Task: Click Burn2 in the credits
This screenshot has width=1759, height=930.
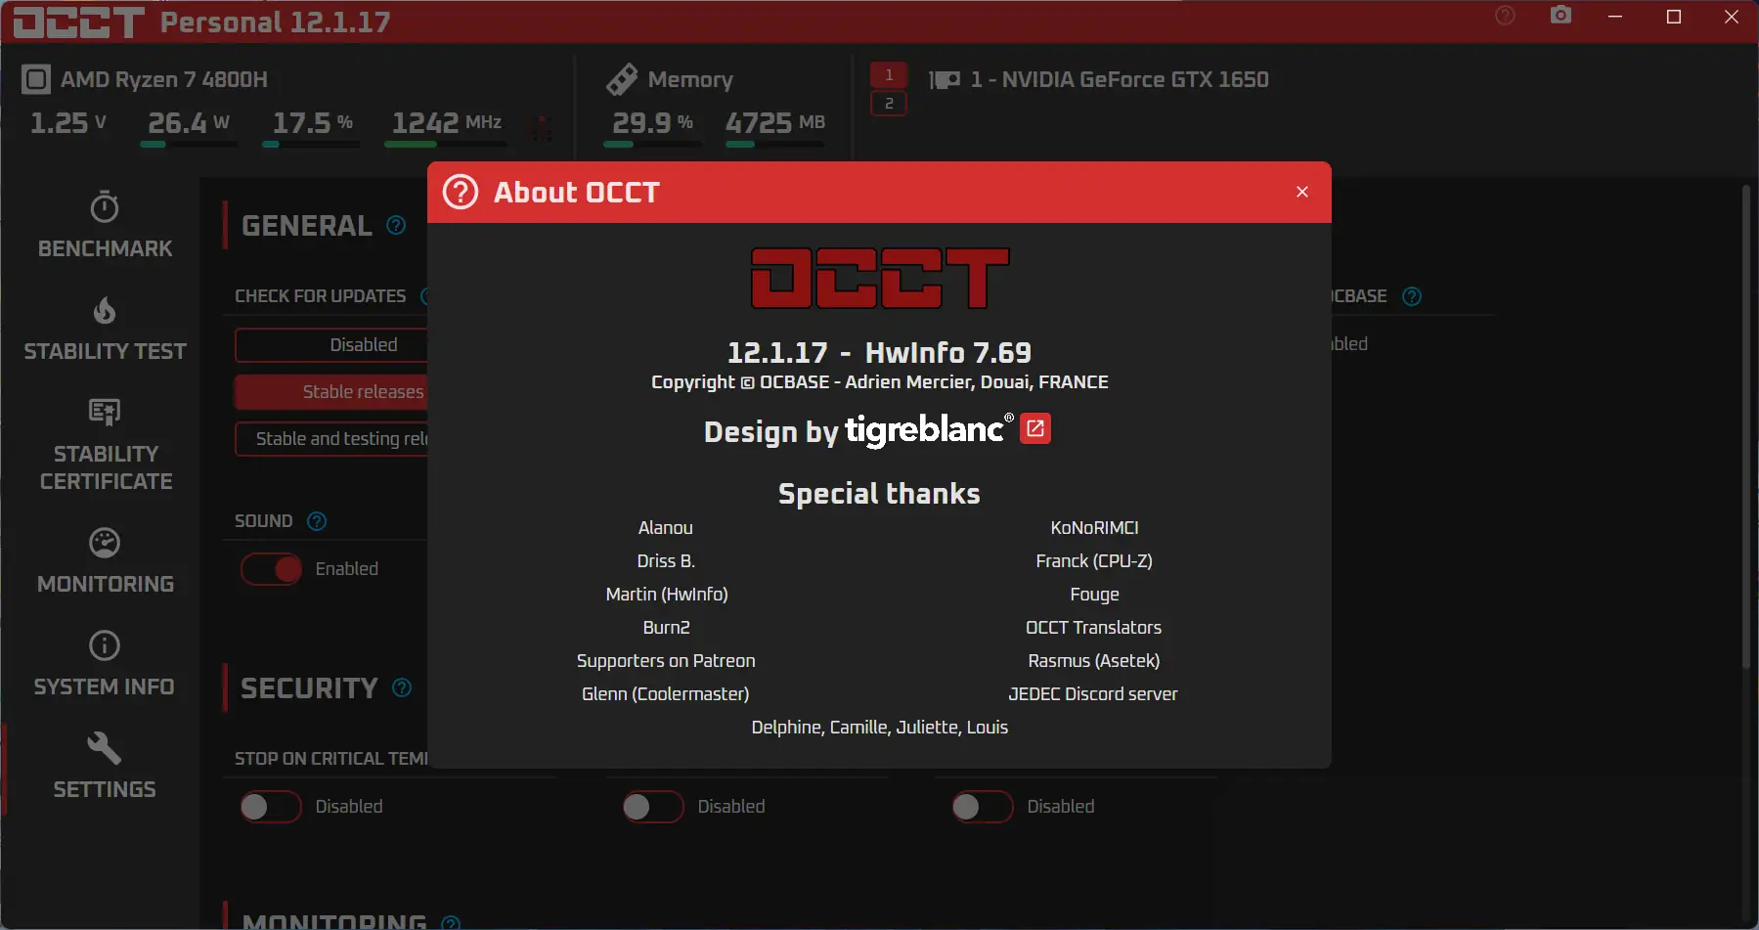Action: [667, 628]
